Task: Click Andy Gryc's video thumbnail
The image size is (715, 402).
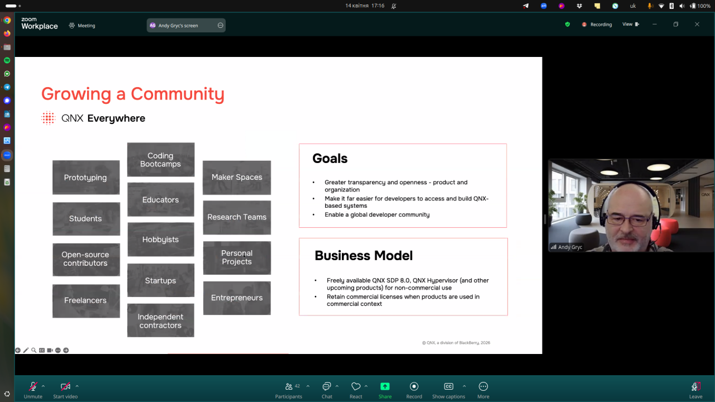Action: (x=631, y=205)
